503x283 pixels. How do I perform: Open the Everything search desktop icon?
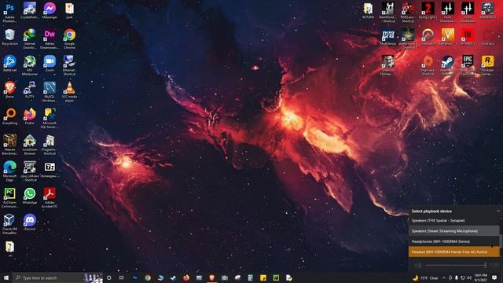click(9, 116)
